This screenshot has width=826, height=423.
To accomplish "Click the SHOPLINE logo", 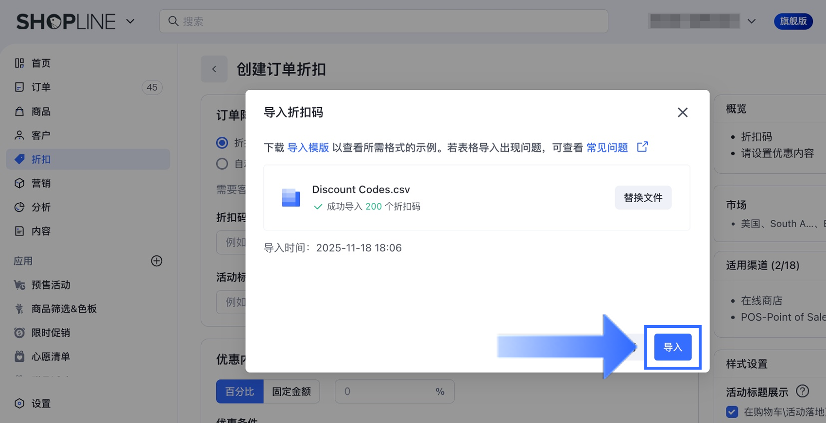I will (66, 22).
